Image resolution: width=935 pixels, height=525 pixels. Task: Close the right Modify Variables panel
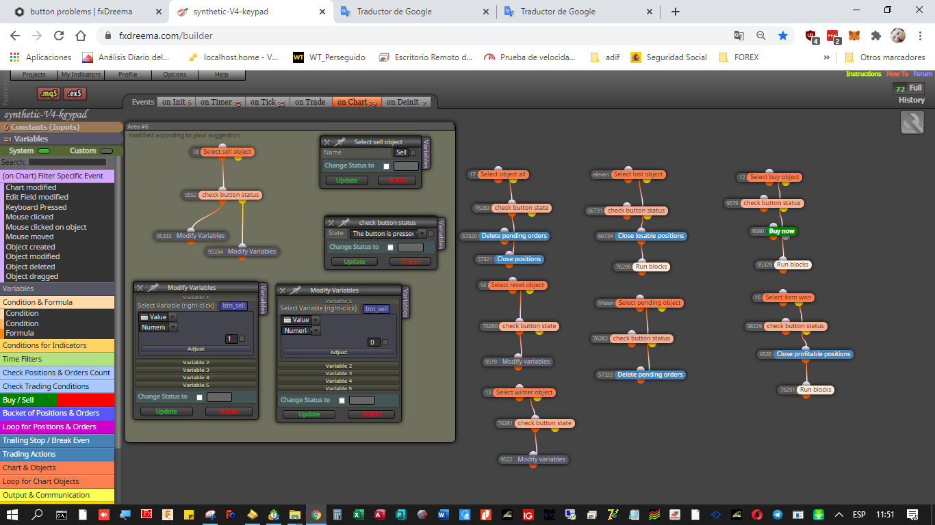point(283,291)
